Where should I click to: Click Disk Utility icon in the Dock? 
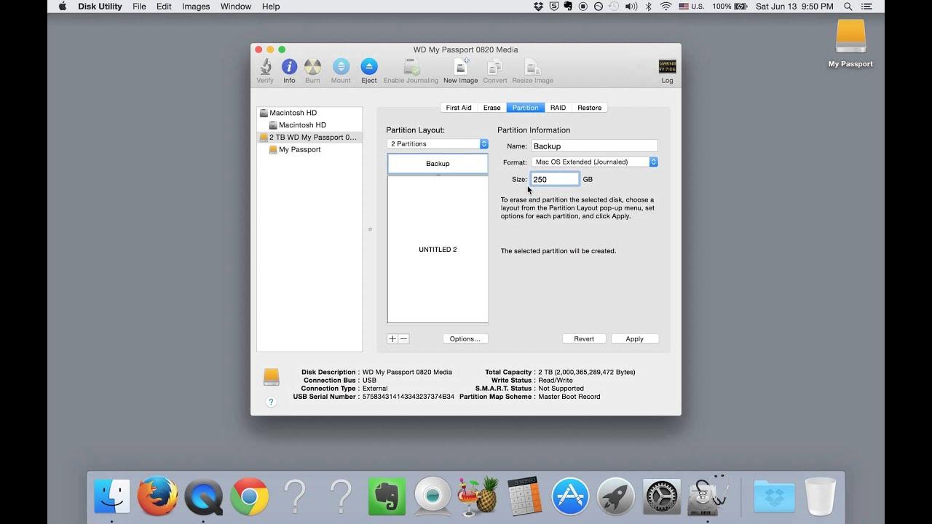point(708,497)
